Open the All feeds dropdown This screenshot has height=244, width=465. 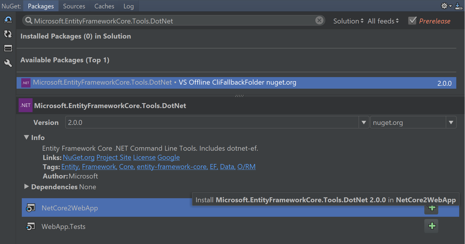[x=383, y=21]
